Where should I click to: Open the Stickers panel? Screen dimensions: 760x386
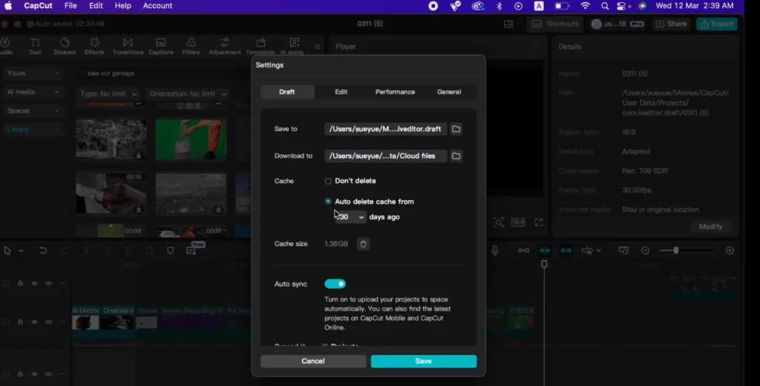pyautogui.click(x=65, y=47)
